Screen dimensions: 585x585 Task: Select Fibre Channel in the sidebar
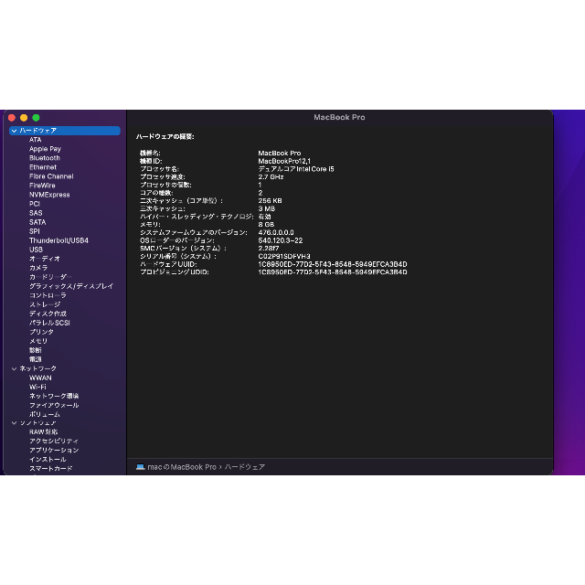tap(51, 176)
